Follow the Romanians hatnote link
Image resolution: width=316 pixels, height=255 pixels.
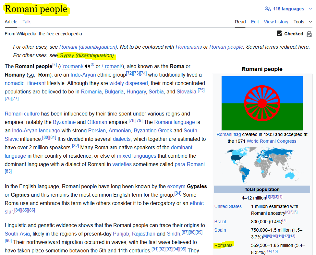pos(188,47)
